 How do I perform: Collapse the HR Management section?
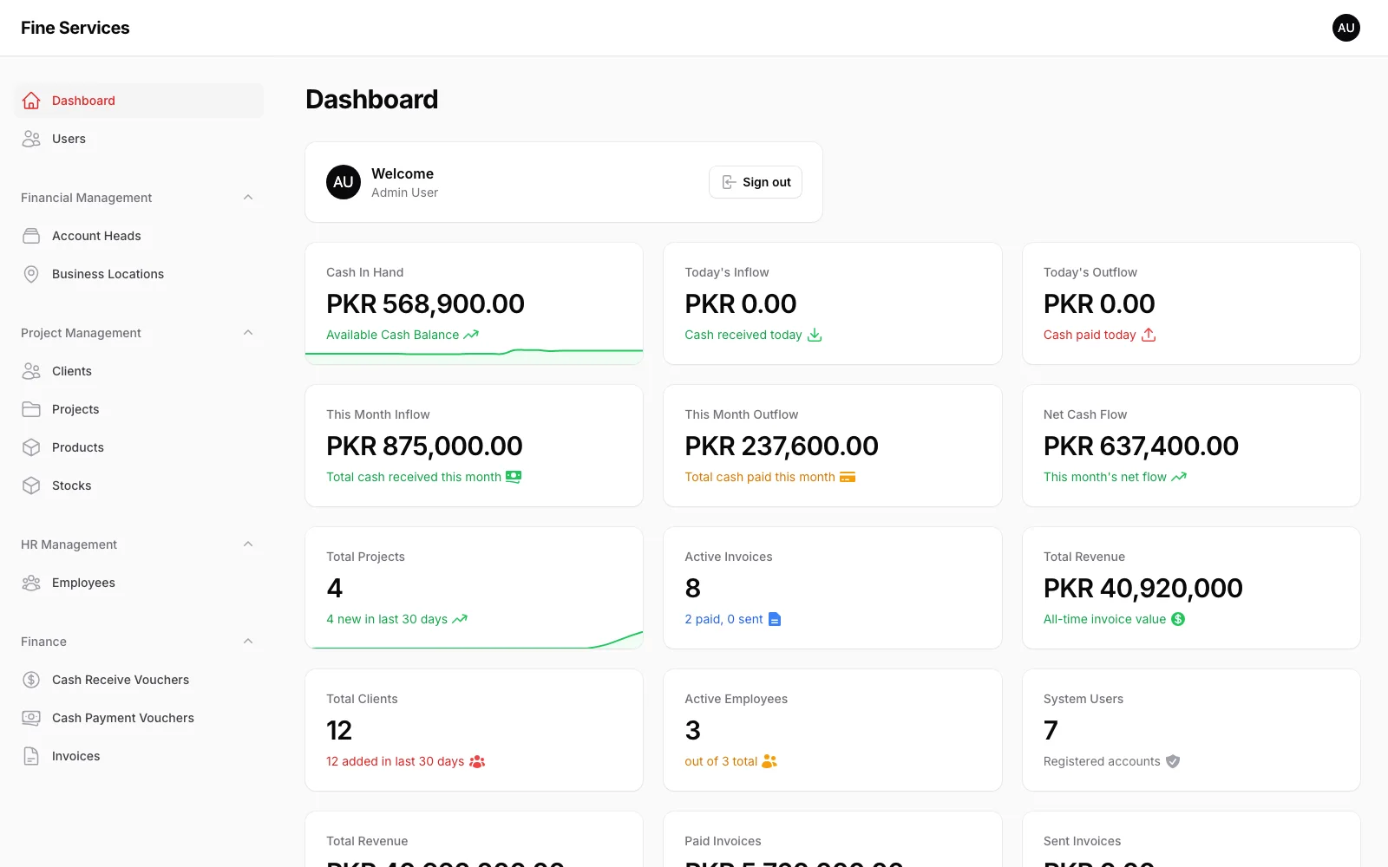click(x=248, y=544)
